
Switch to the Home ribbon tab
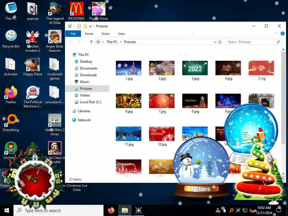coord(89,34)
